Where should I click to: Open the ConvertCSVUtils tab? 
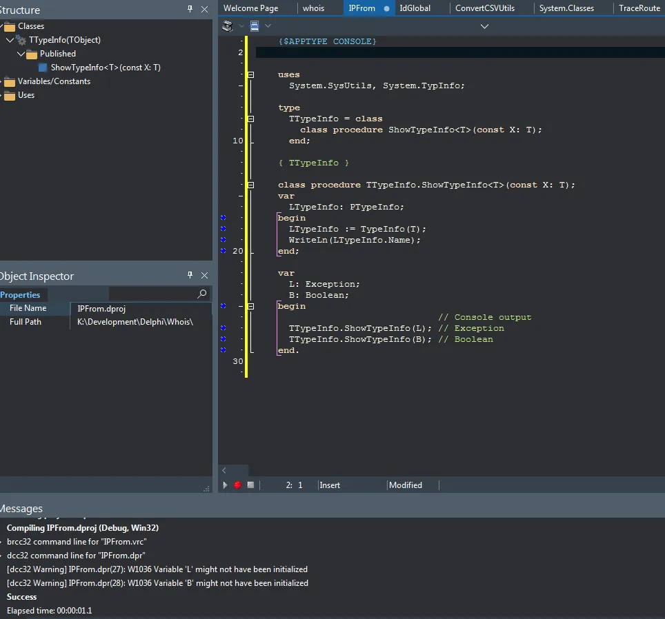(485, 8)
